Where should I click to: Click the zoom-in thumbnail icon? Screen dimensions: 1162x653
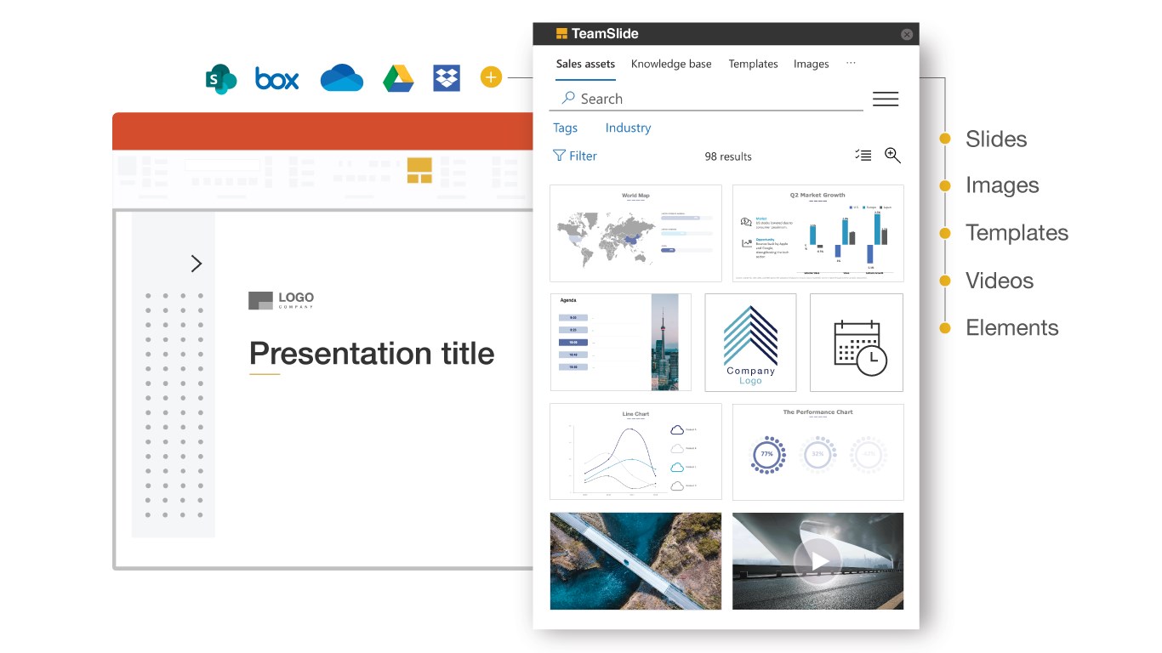892,155
